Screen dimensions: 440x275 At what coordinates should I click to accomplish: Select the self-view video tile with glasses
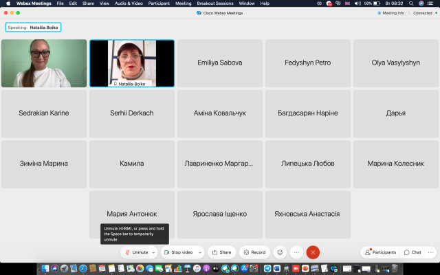(44, 63)
